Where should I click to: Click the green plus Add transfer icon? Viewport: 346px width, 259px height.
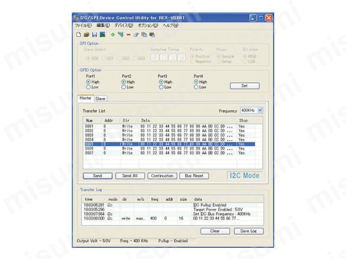coord(113,34)
